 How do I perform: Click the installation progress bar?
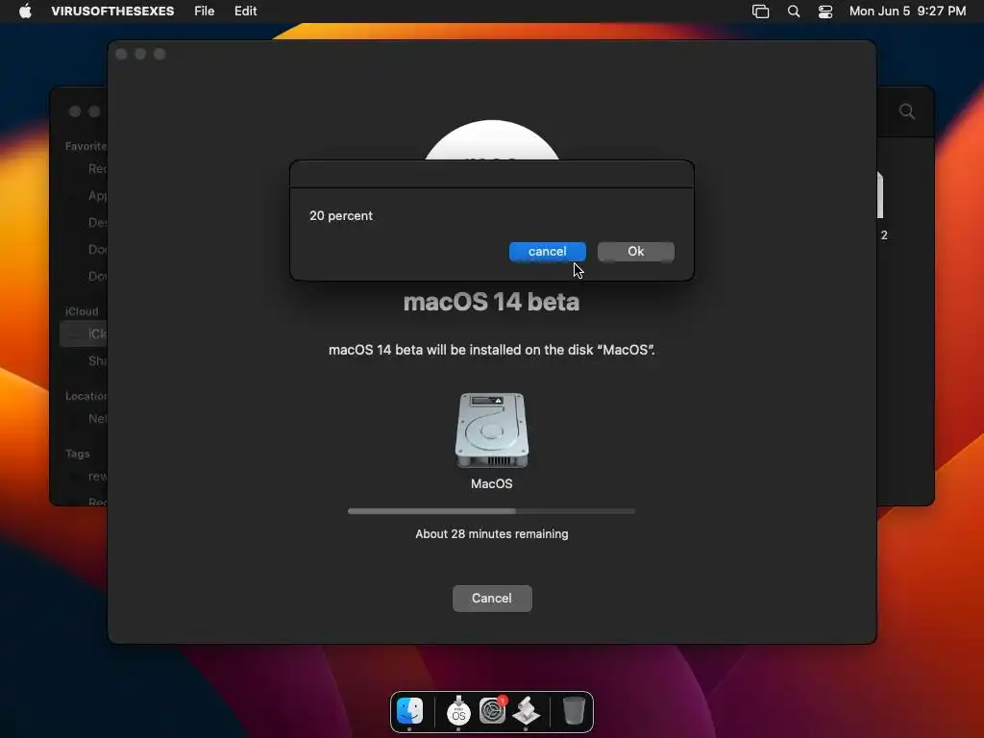coord(491,511)
